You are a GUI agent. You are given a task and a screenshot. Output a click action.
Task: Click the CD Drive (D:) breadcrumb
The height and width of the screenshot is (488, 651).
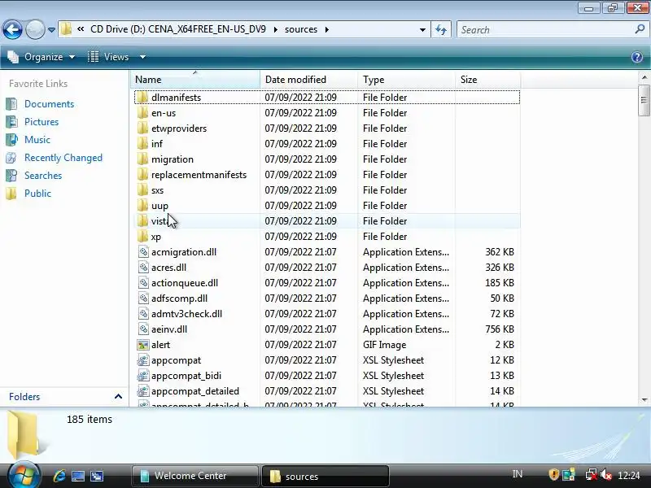[178, 29]
